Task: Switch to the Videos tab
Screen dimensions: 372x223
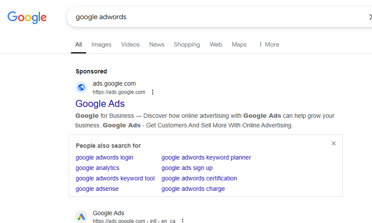Action: [130, 44]
